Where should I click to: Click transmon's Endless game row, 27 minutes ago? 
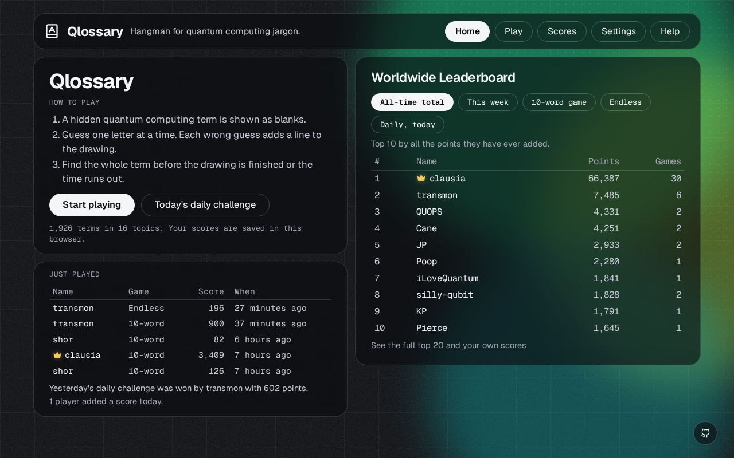[190, 308]
